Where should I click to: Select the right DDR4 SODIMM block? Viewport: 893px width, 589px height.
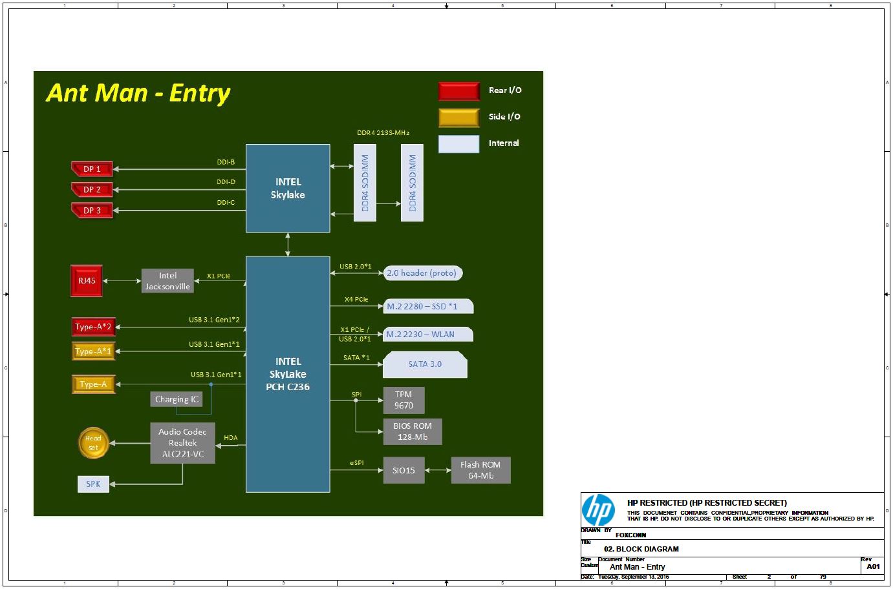[x=413, y=183]
